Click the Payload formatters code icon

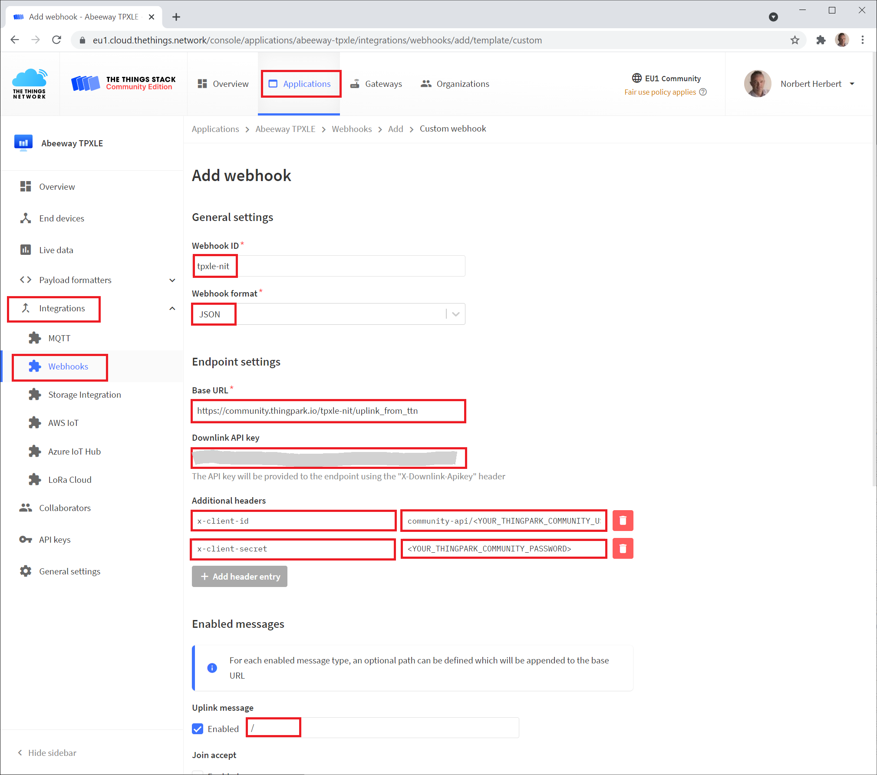[26, 280]
